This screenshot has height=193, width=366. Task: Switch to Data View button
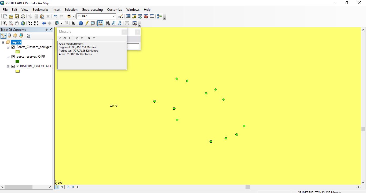(57, 187)
